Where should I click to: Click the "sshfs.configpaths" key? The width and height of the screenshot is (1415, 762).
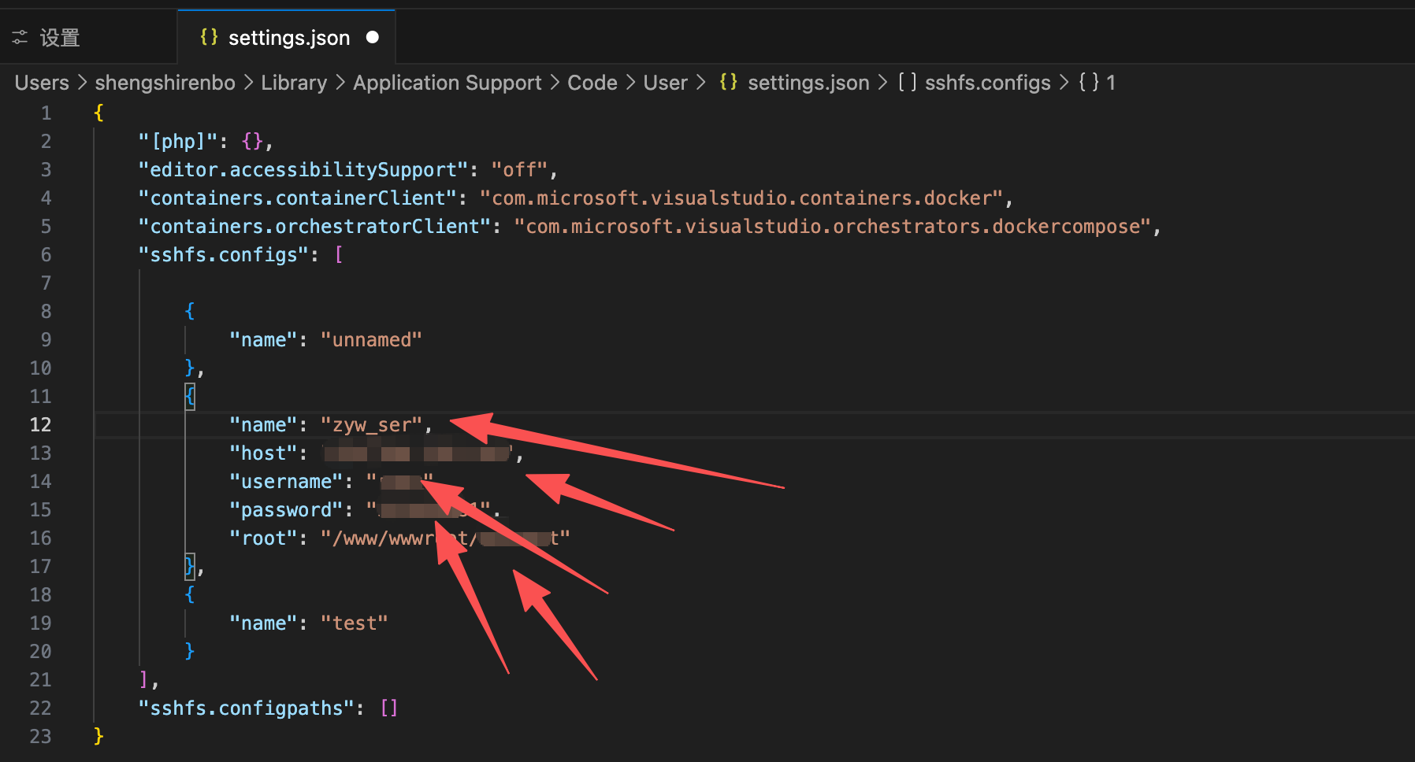247,708
